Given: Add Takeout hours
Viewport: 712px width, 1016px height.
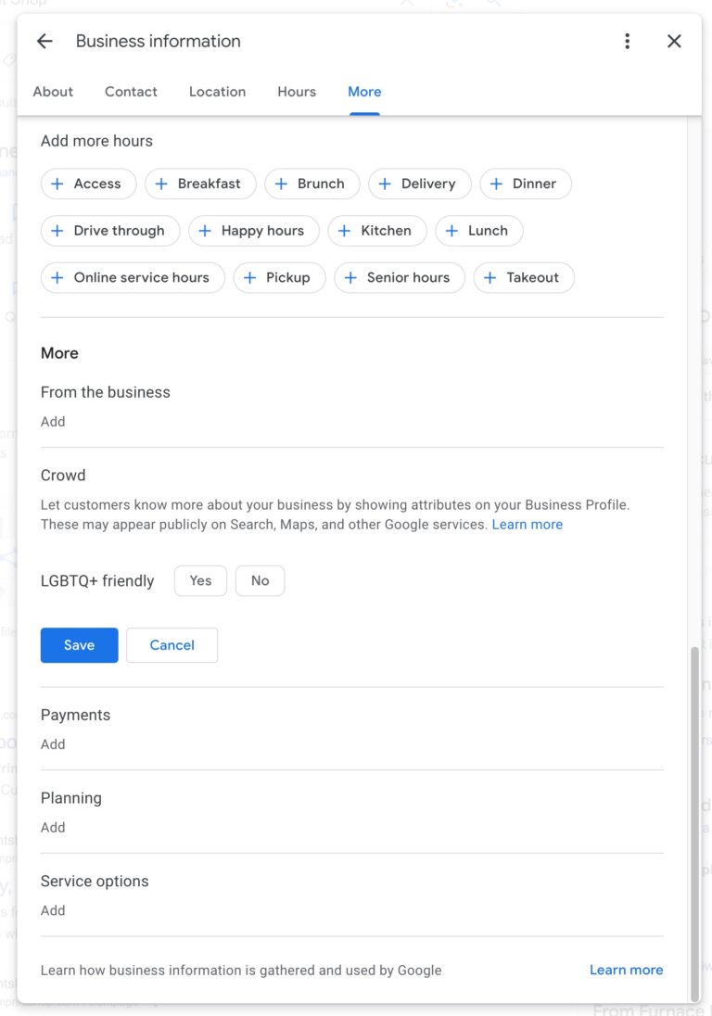Looking at the screenshot, I should pos(524,277).
